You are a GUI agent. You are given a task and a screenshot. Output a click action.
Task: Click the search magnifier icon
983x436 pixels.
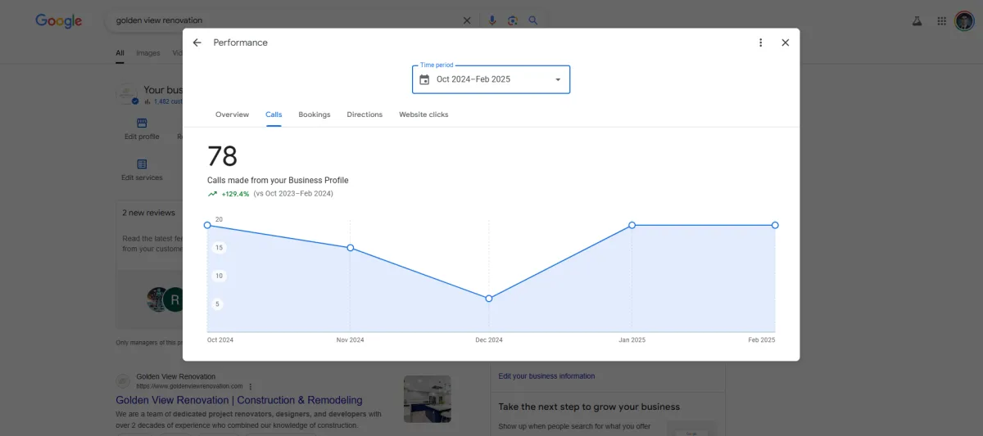[x=533, y=20]
